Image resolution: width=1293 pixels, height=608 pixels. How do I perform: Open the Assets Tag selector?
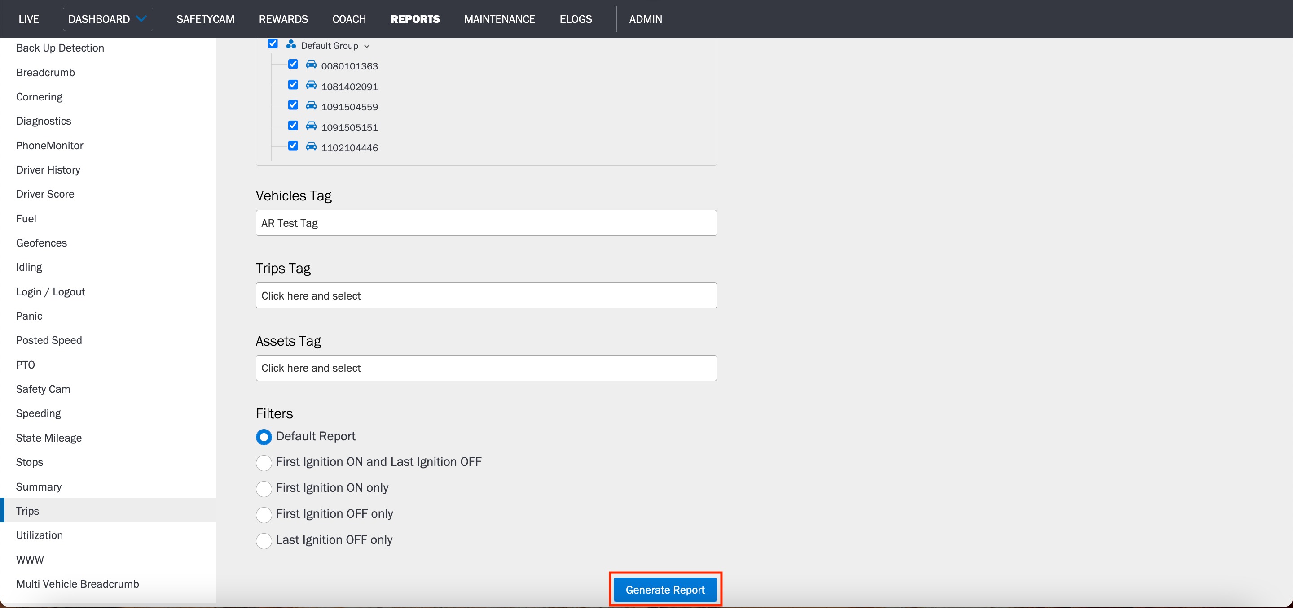[486, 368]
